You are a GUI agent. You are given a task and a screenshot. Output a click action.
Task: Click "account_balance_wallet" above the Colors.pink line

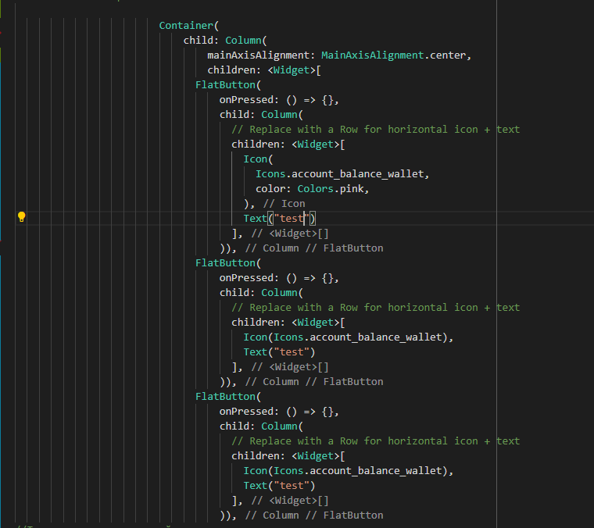[358, 174]
